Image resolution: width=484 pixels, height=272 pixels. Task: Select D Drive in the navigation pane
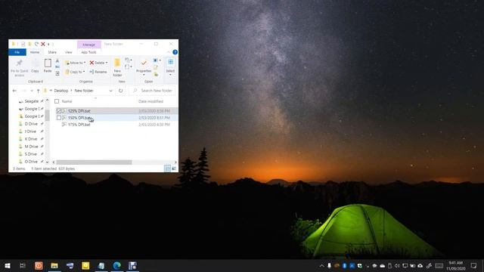31,124
